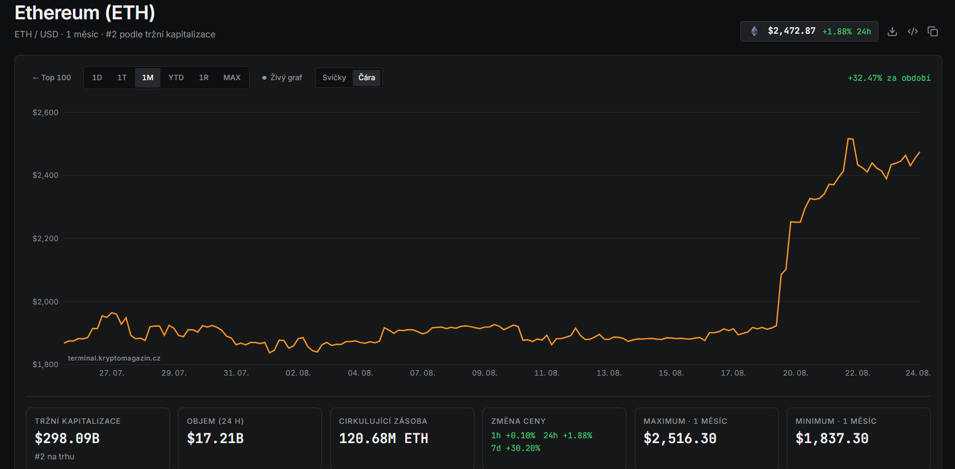Select the 1M time range
This screenshot has height=469, width=955.
(x=148, y=78)
